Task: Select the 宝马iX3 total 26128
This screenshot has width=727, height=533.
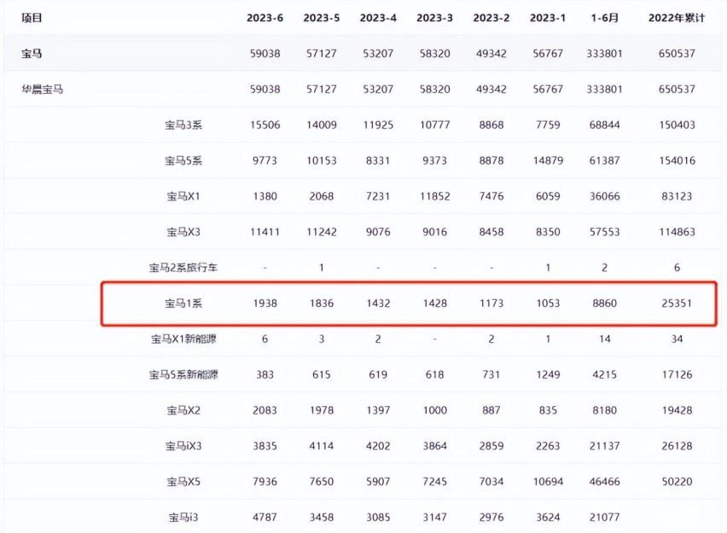Action: [x=677, y=446]
